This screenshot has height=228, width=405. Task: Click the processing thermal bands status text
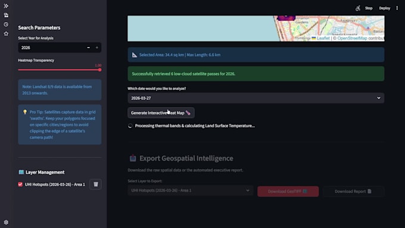195,126
